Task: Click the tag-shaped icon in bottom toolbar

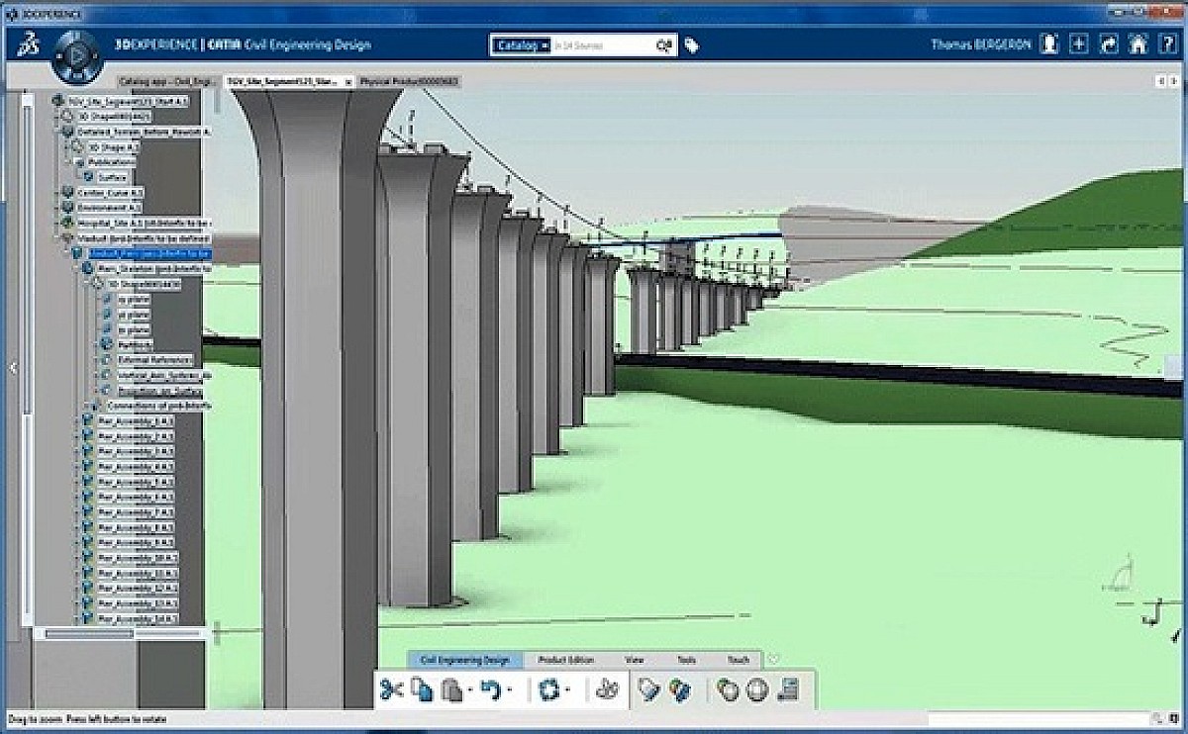Action: click(x=648, y=689)
